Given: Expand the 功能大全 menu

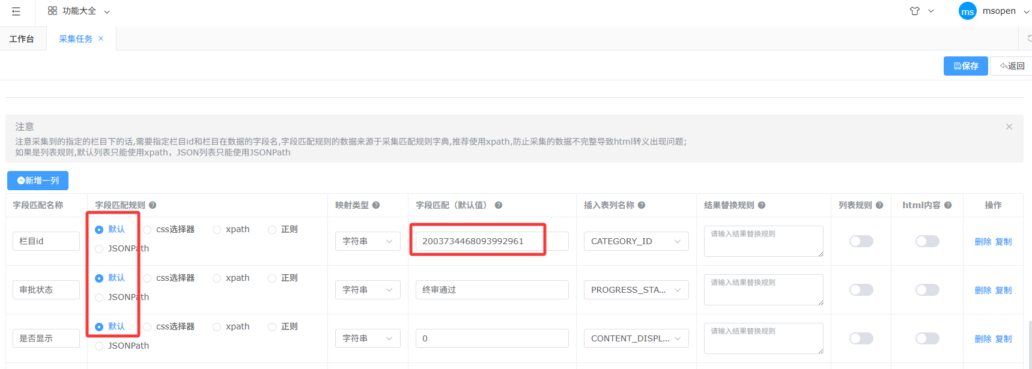Looking at the screenshot, I should point(79,11).
